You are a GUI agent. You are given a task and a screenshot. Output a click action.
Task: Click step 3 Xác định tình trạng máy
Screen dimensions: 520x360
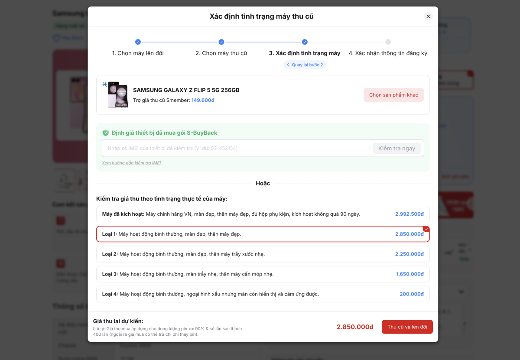pyautogui.click(x=305, y=53)
